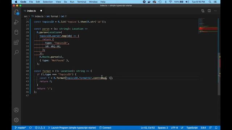Open the database view in activity bar
This screenshot has height=130, width=232.
click(16, 32)
